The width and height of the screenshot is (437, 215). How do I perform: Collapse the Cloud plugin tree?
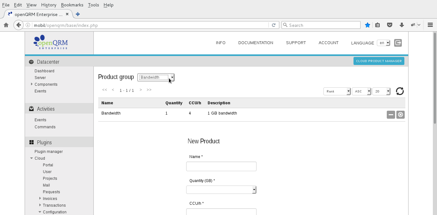32,158
